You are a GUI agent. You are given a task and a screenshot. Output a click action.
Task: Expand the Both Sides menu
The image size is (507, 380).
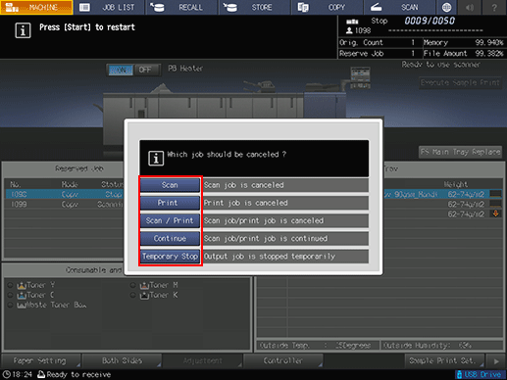(x=122, y=360)
